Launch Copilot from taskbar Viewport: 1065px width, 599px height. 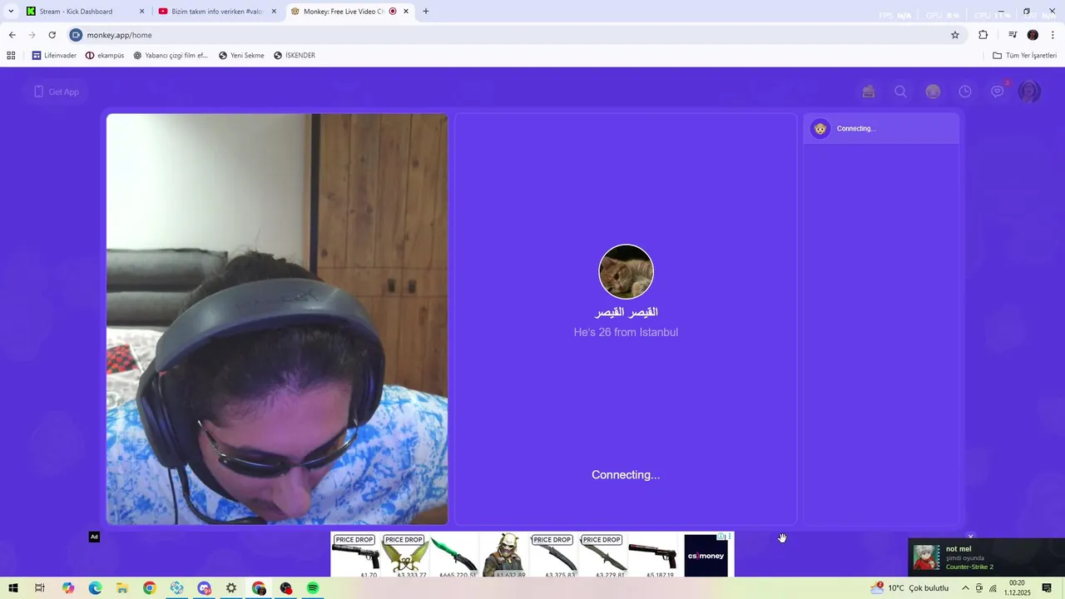click(68, 588)
